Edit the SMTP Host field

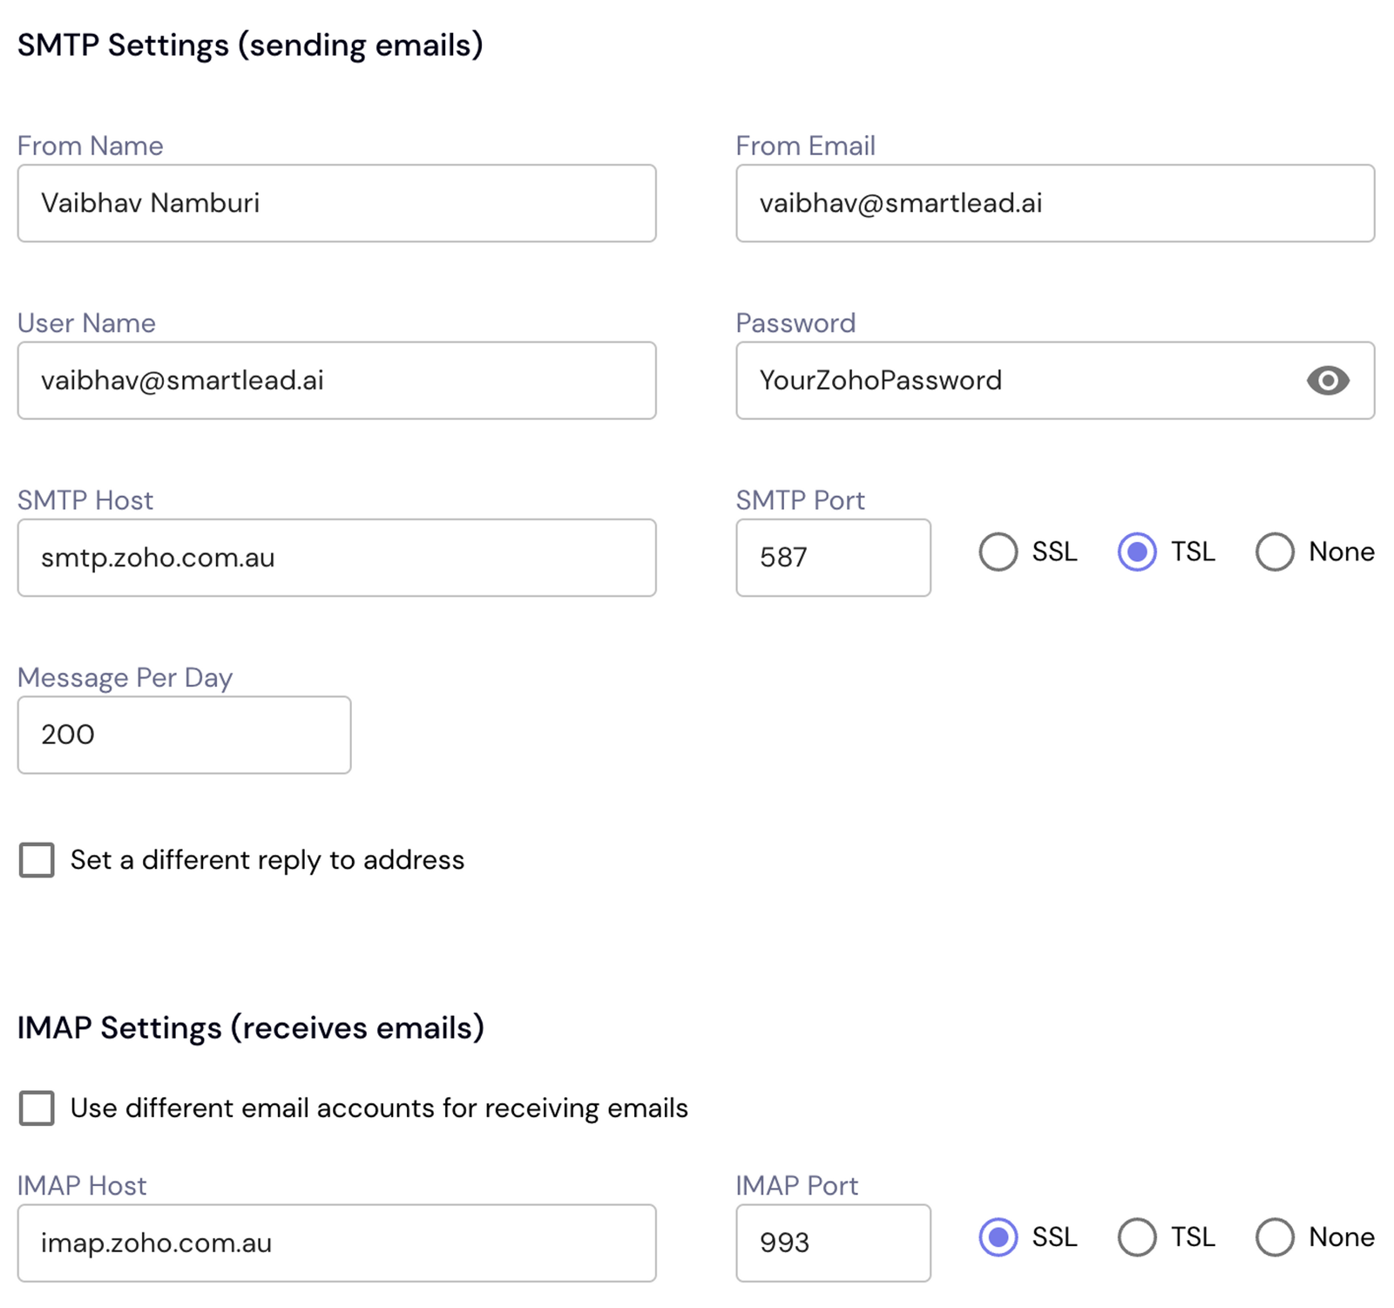point(336,558)
